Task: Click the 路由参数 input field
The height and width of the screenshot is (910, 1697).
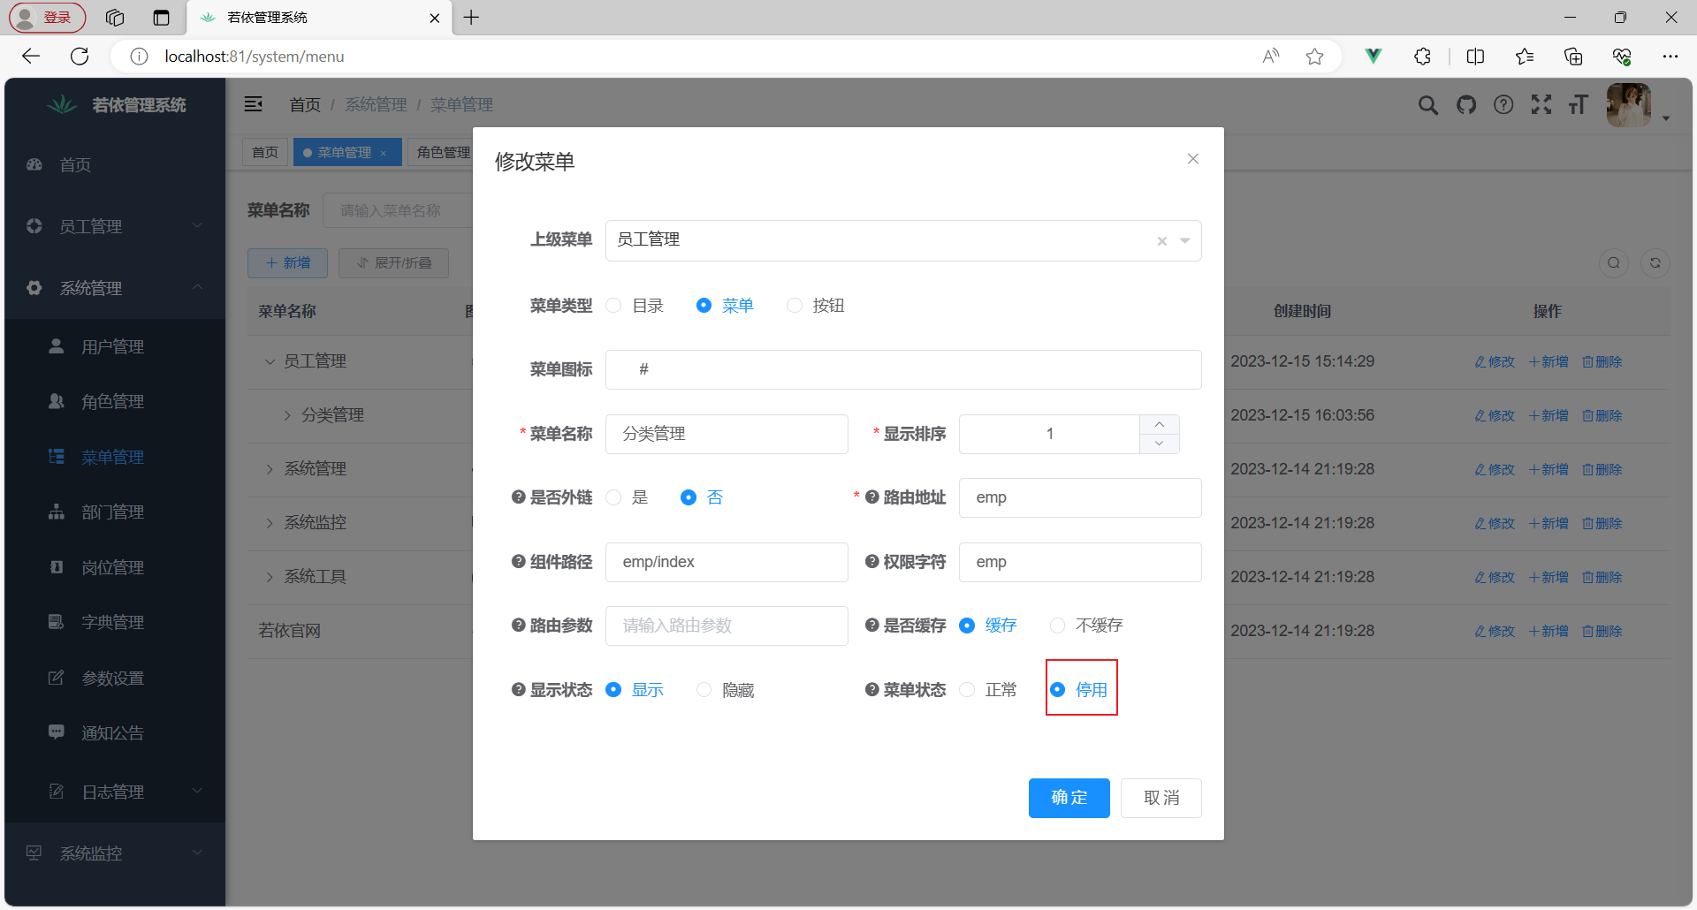Action: click(727, 626)
